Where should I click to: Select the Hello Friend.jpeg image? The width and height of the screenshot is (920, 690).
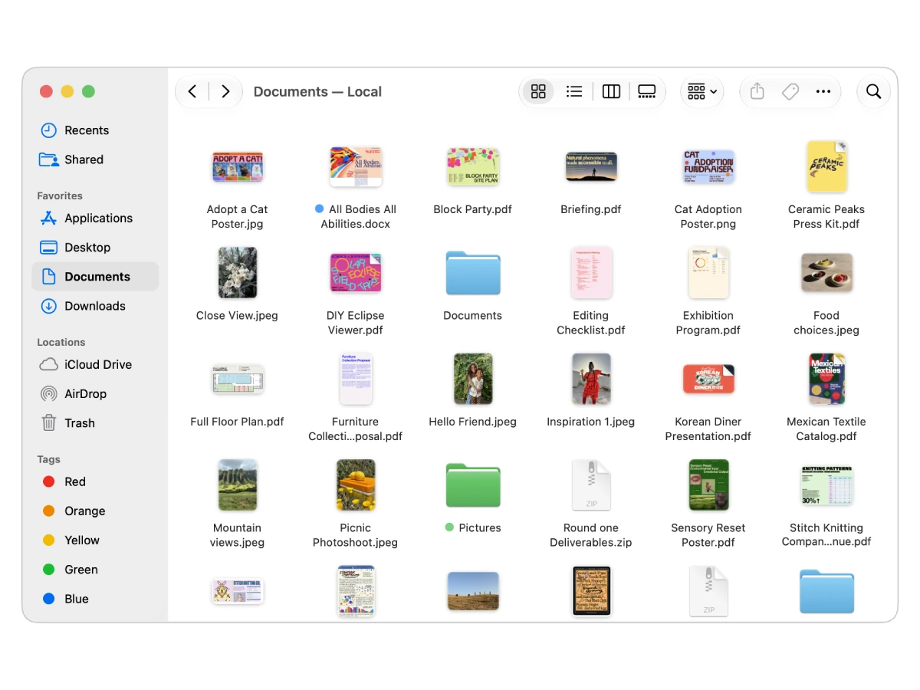(473, 379)
